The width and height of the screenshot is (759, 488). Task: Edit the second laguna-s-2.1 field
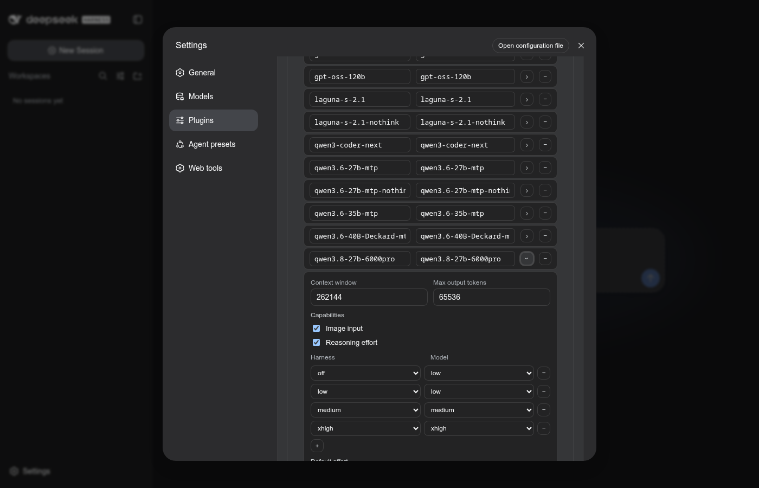click(x=465, y=100)
